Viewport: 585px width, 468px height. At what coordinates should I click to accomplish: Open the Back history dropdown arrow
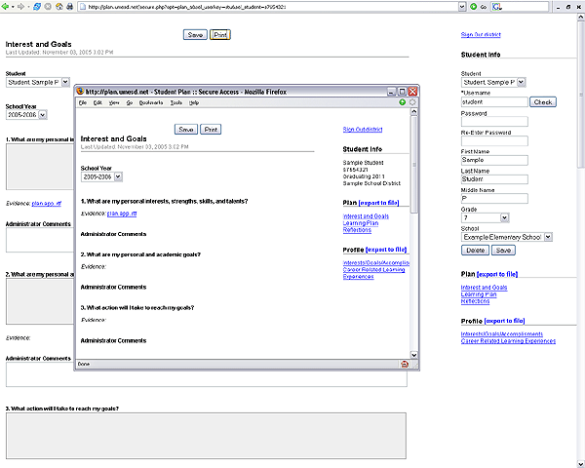(13, 7)
